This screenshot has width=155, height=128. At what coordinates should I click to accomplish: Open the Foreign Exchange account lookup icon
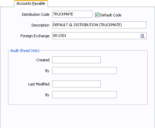(142, 36)
